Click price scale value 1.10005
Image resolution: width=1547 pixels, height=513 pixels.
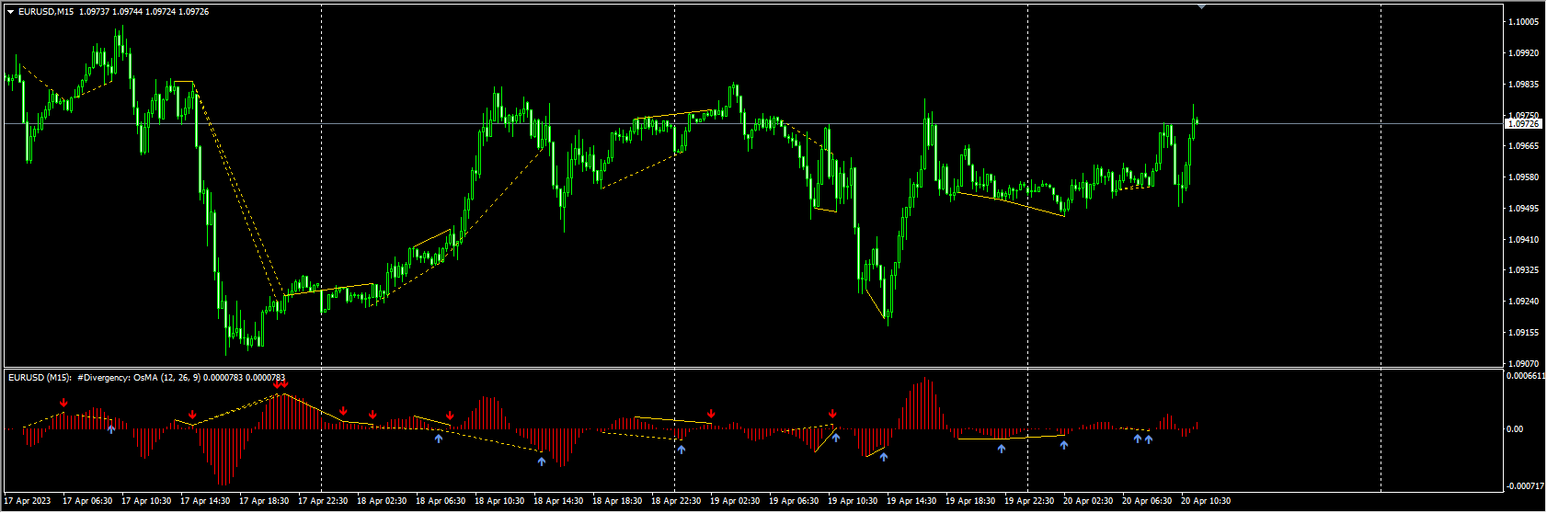pos(1524,21)
